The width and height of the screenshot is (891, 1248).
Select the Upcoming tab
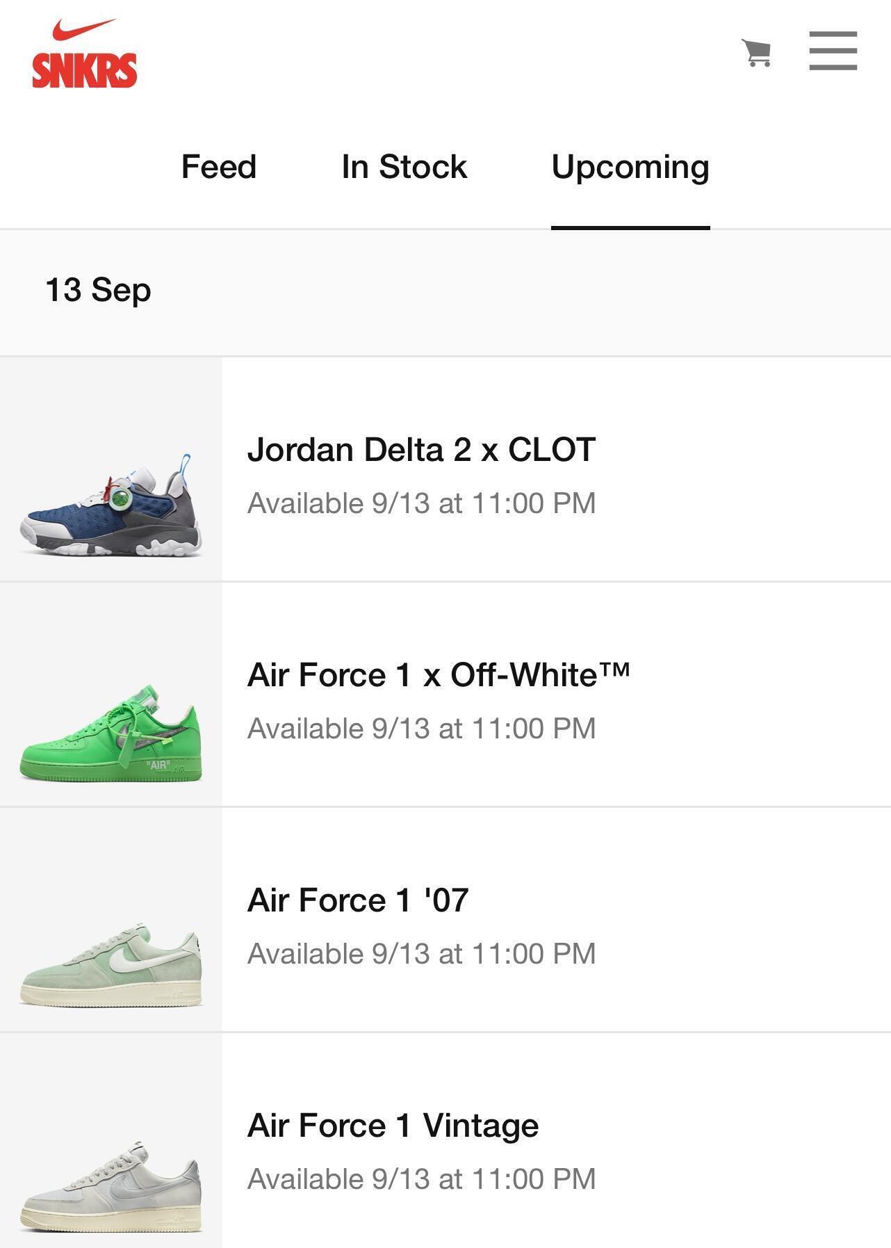click(630, 167)
